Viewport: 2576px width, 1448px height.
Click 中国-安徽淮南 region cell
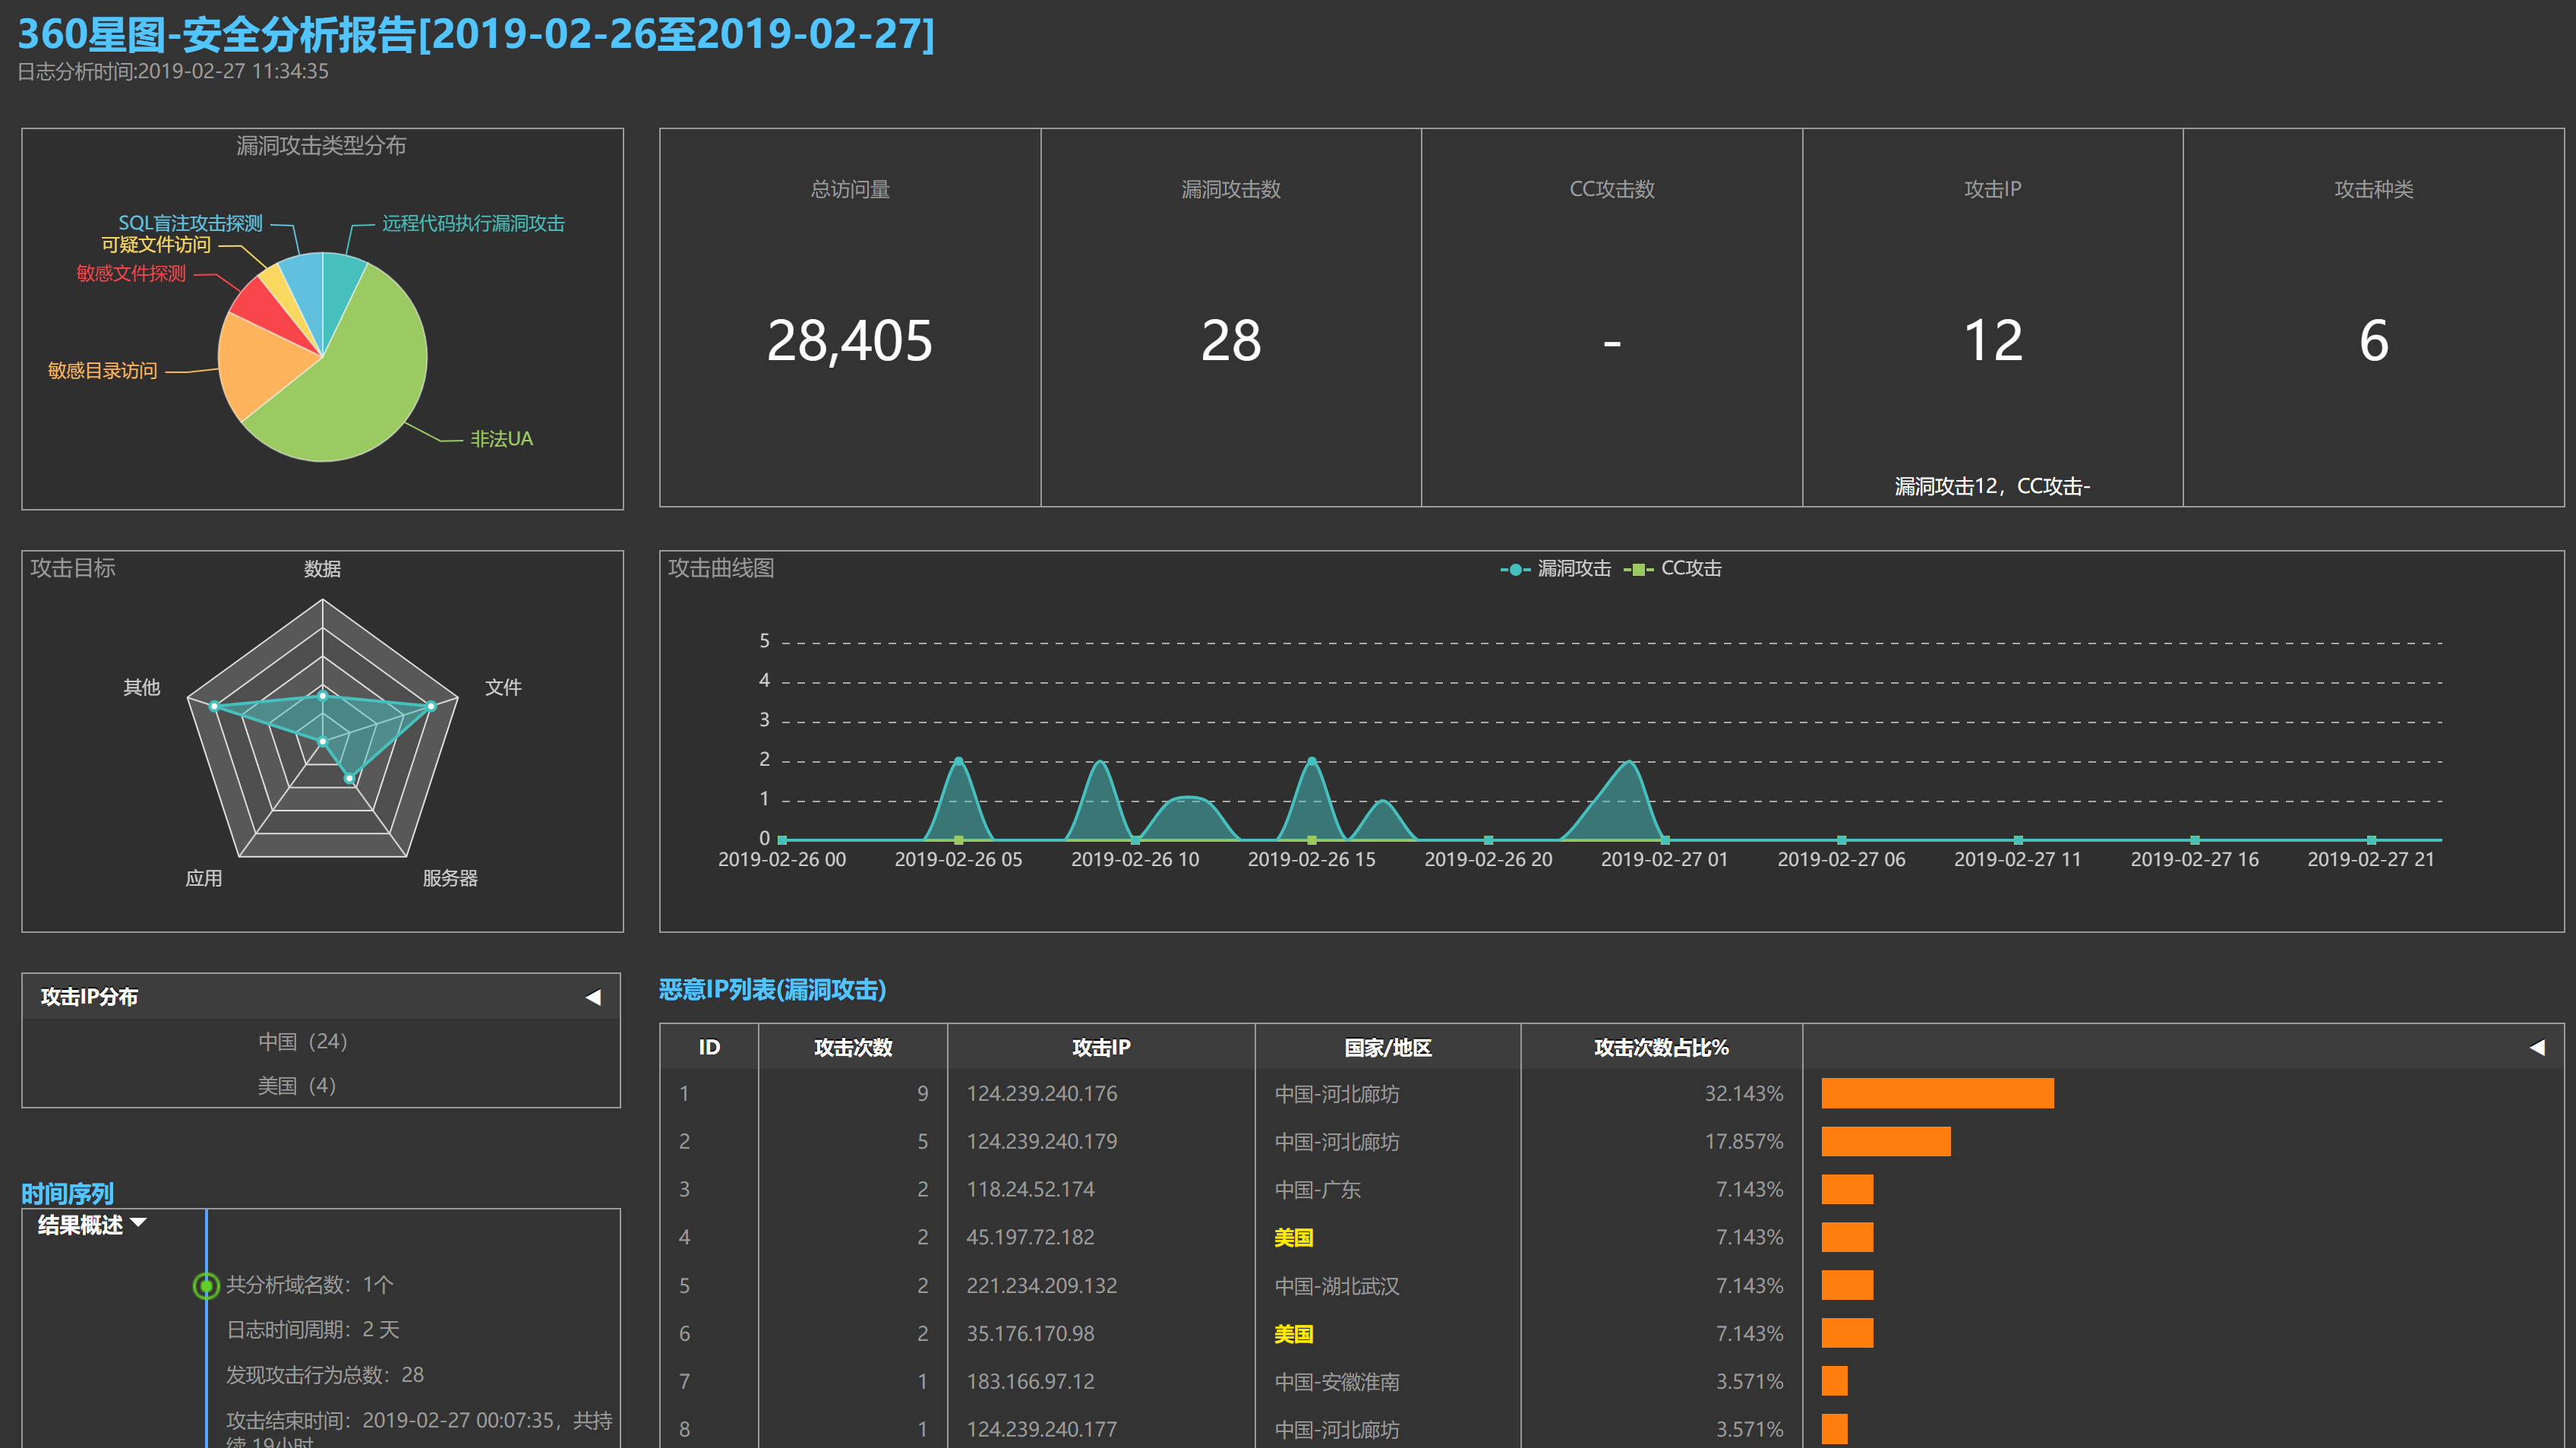(x=1337, y=1382)
